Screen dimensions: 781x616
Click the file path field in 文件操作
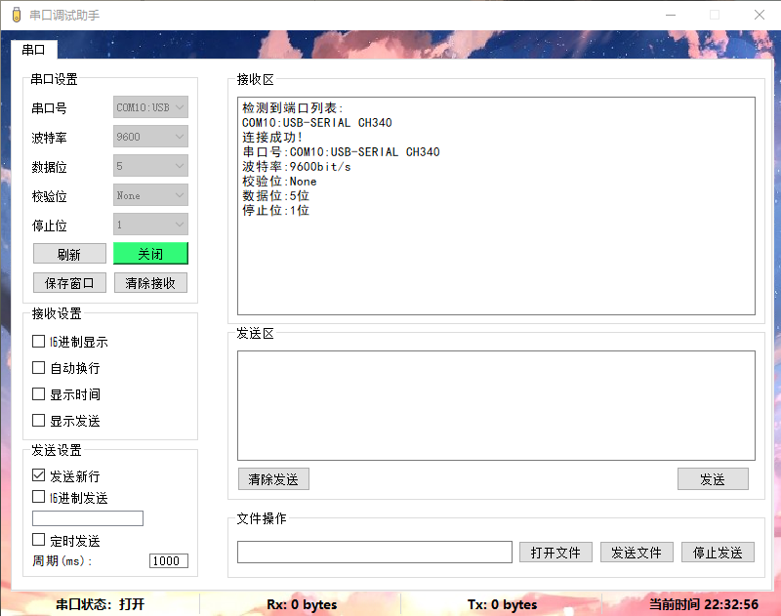tap(375, 553)
